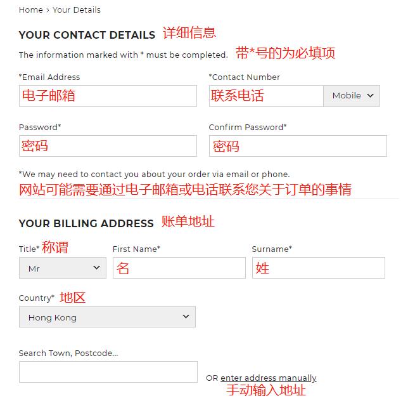Screen dimensions: 415x403
Task: Click the Search Town, Postcode box
Action: click(x=108, y=372)
